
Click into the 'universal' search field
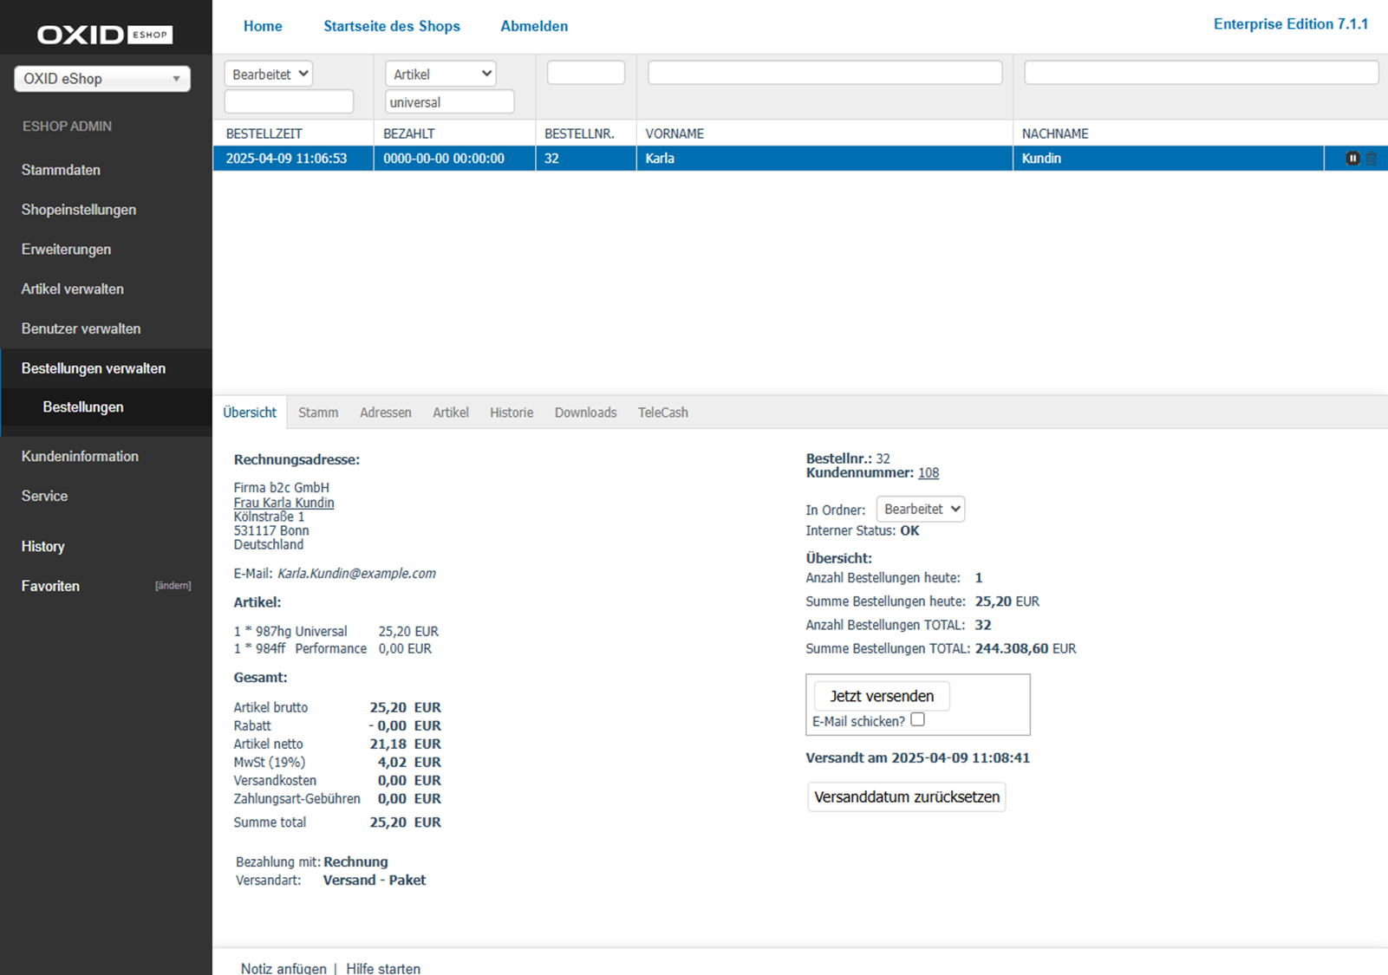click(x=449, y=102)
